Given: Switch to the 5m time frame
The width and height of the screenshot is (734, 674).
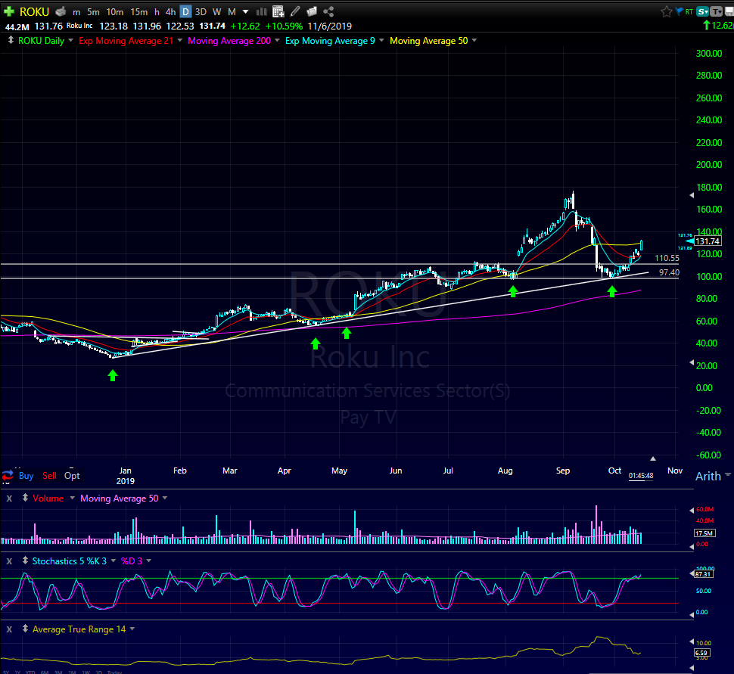Looking at the screenshot, I should (93, 12).
